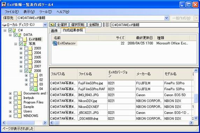Viewport: 200px width, 133px height.
Task: Check the 2006 folder checkbox
Action: [x=26, y=62]
